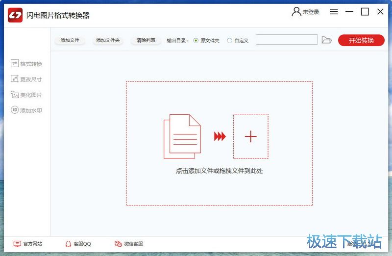Click the user login avatar icon
Image resolution: width=392 pixels, height=256 pixels.
coord(296,12)
